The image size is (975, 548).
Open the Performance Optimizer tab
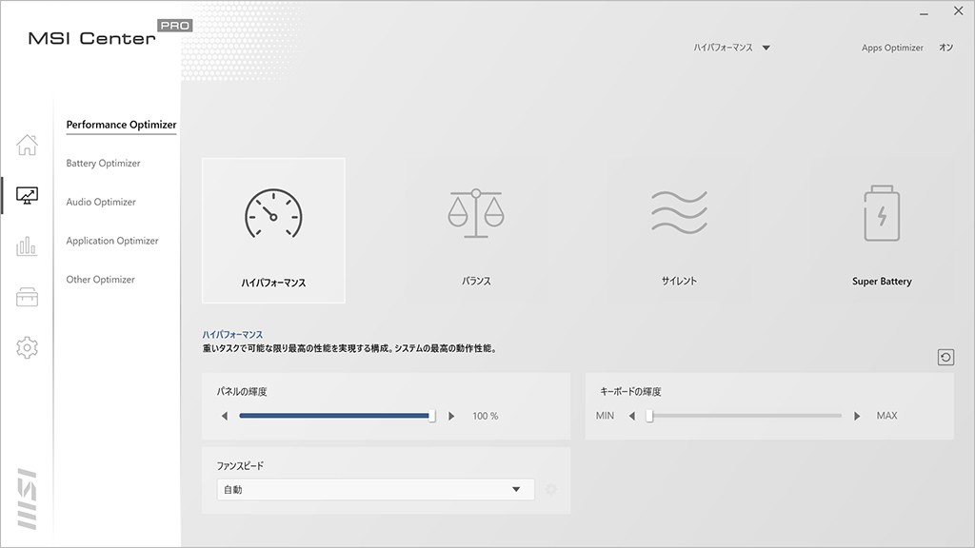[121, 125]
